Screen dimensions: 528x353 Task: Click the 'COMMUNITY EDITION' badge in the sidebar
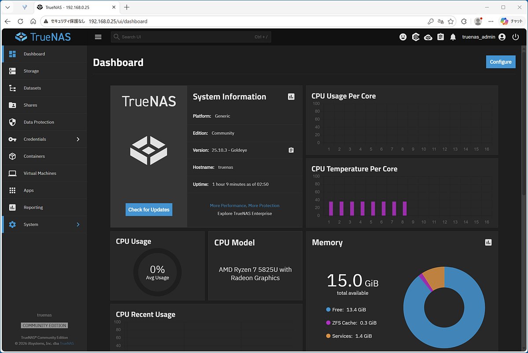[44, 326]
